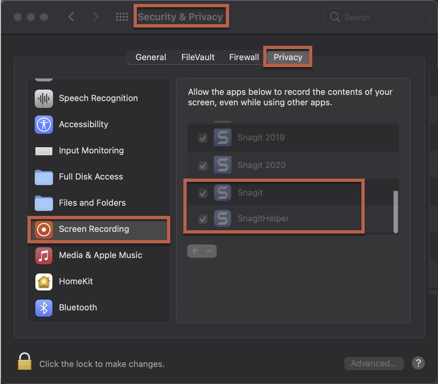Click the Media & Apple Music icon
The height and width of the screenshot is (384, 438).
44,255
